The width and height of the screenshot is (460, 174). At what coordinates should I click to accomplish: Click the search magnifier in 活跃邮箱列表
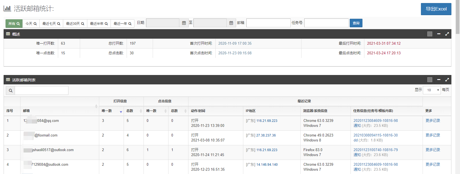click(x=11, y=90)
